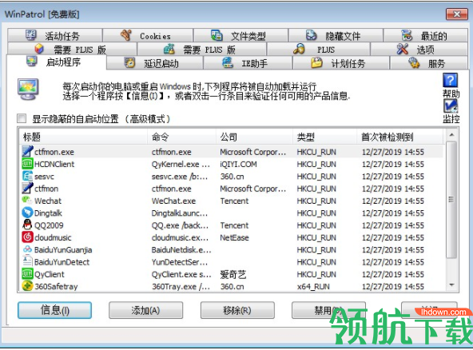The image size is (473, 350).
Task: Click the Dingtalk entry icon
Action: [x=27, y=213]
